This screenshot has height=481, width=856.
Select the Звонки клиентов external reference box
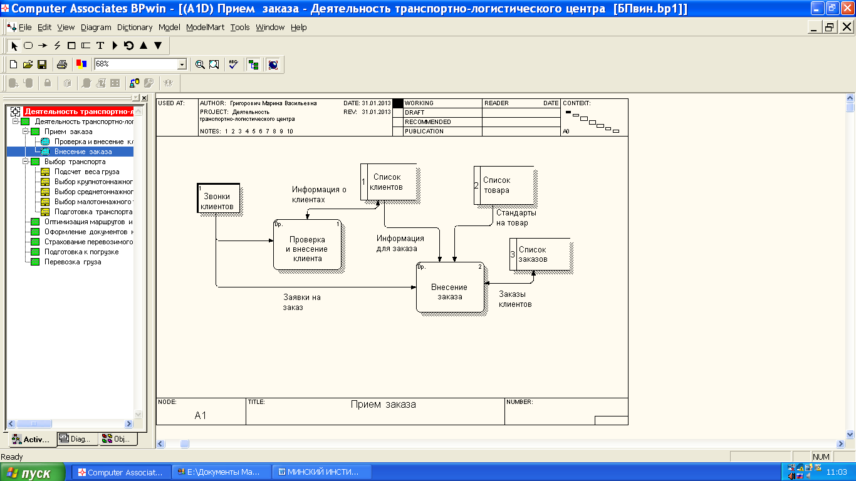(217, 199)
